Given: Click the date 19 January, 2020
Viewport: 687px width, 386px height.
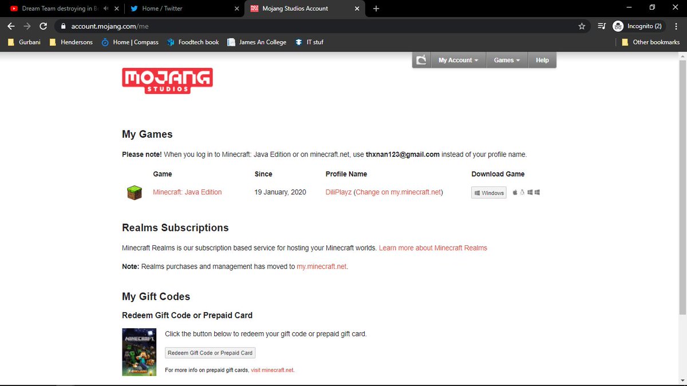Looking at the screenshot, I should point(280,192).
